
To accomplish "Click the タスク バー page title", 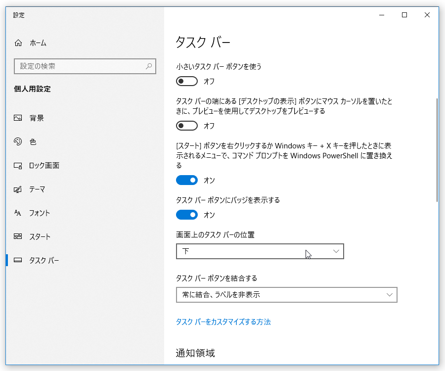I will click(x=203, y=43).
